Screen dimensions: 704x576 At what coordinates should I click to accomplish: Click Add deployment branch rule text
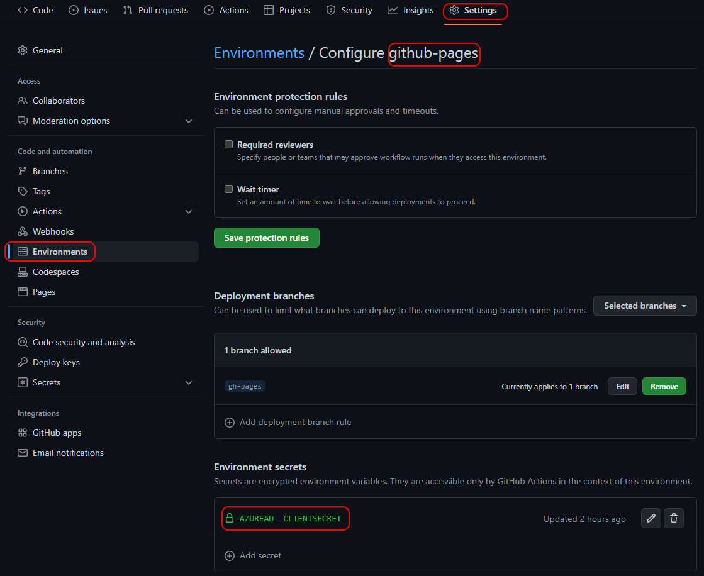tap(296, 422)
